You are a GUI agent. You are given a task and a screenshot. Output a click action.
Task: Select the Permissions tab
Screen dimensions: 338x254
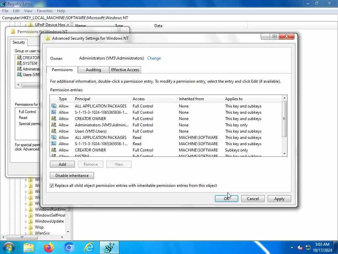tap(62, 70)
